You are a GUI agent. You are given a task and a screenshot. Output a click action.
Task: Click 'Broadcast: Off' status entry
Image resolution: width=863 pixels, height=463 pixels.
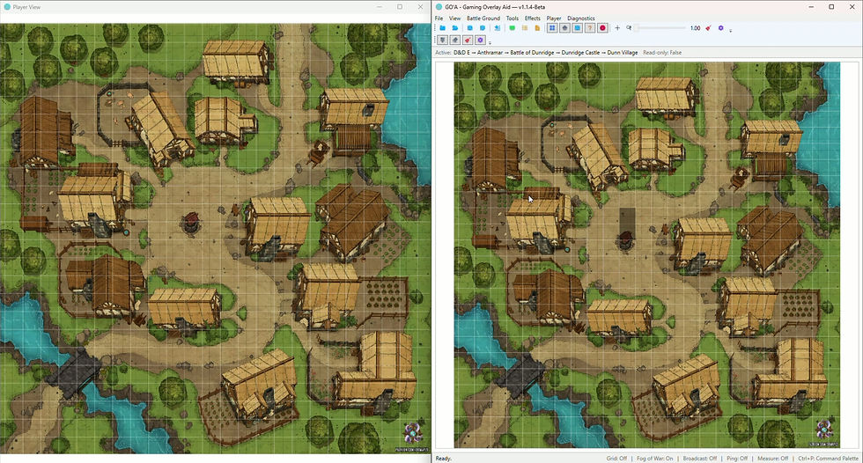coord(699,458)
